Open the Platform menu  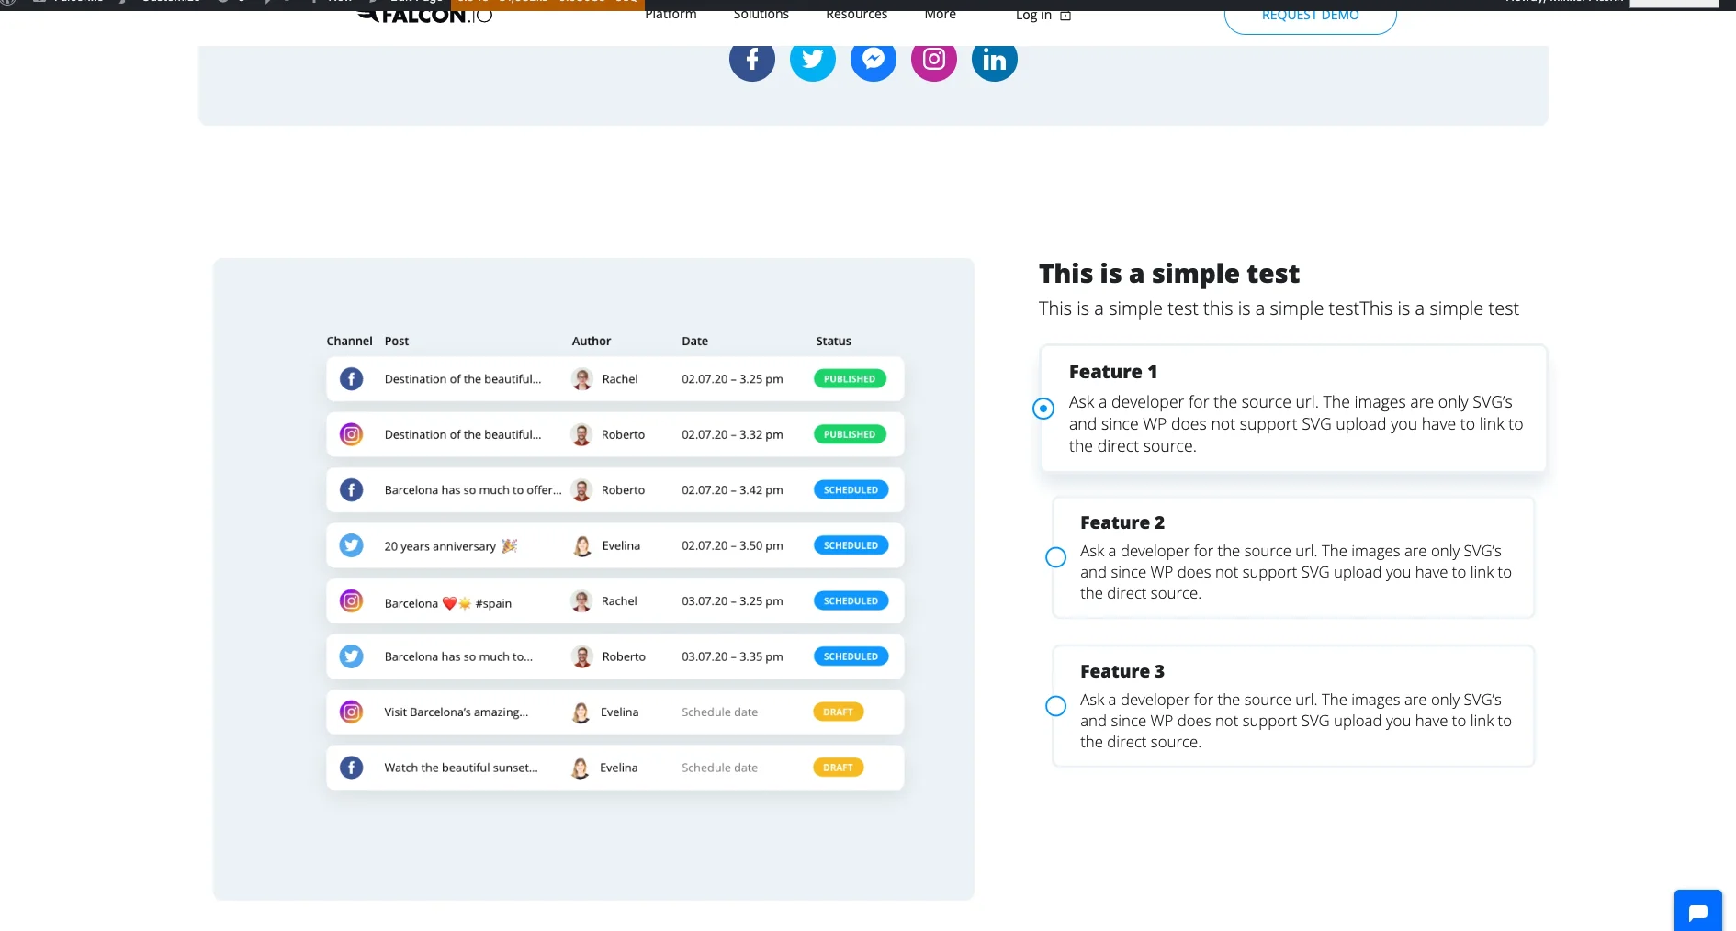pyautogui.click(x=671, y=14)
